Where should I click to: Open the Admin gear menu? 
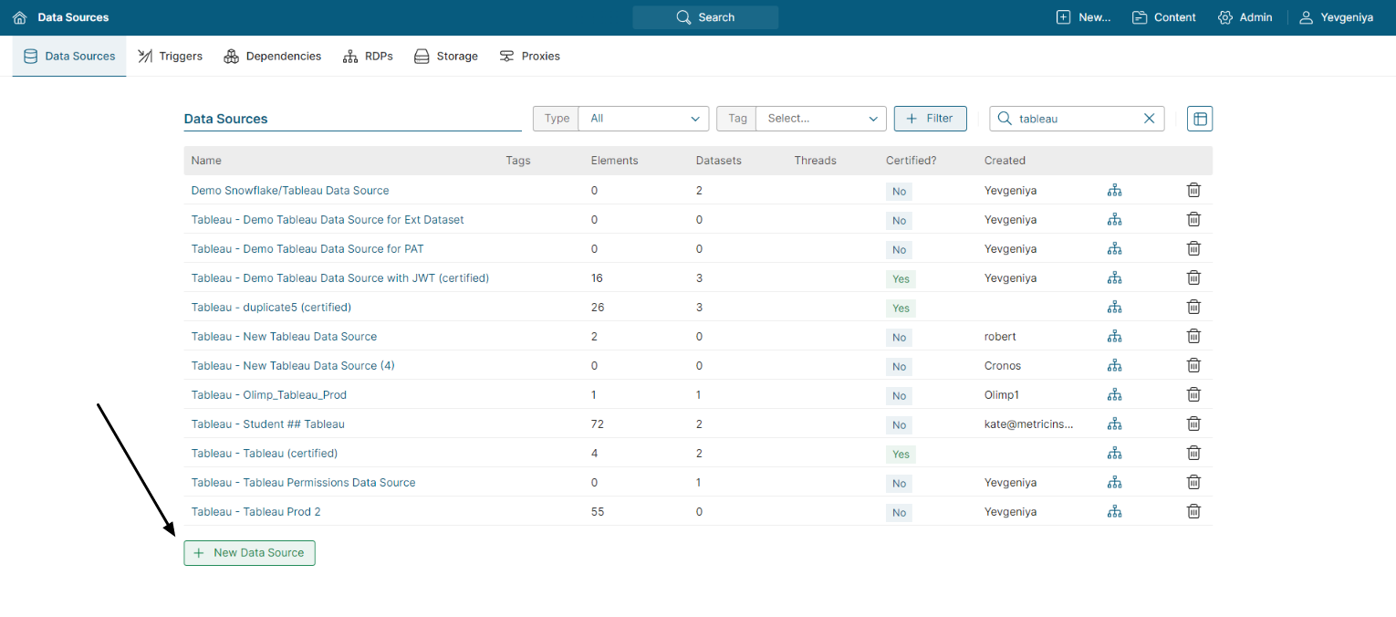pyautogui.click(x=1245, y=17)
